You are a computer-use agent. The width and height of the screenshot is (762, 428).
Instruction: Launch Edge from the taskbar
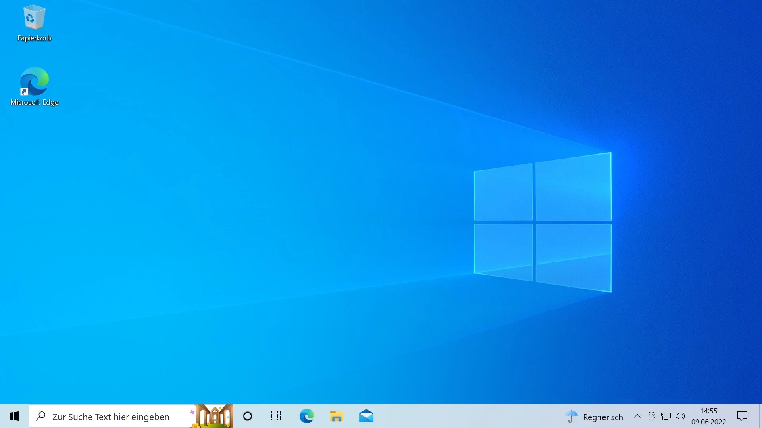point(306,416)
